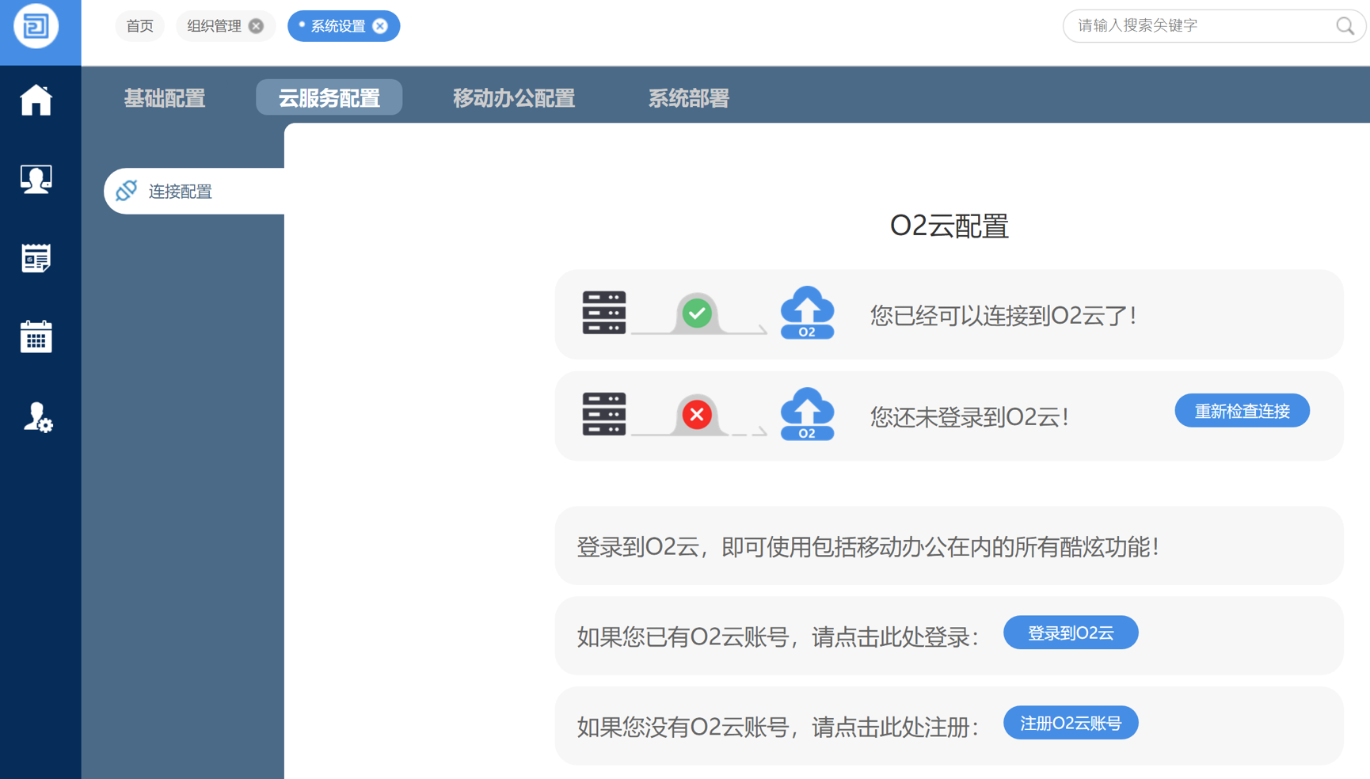1370x779 pixels.
Task: Open the 系统部署 tab
Action: point(688,98)
